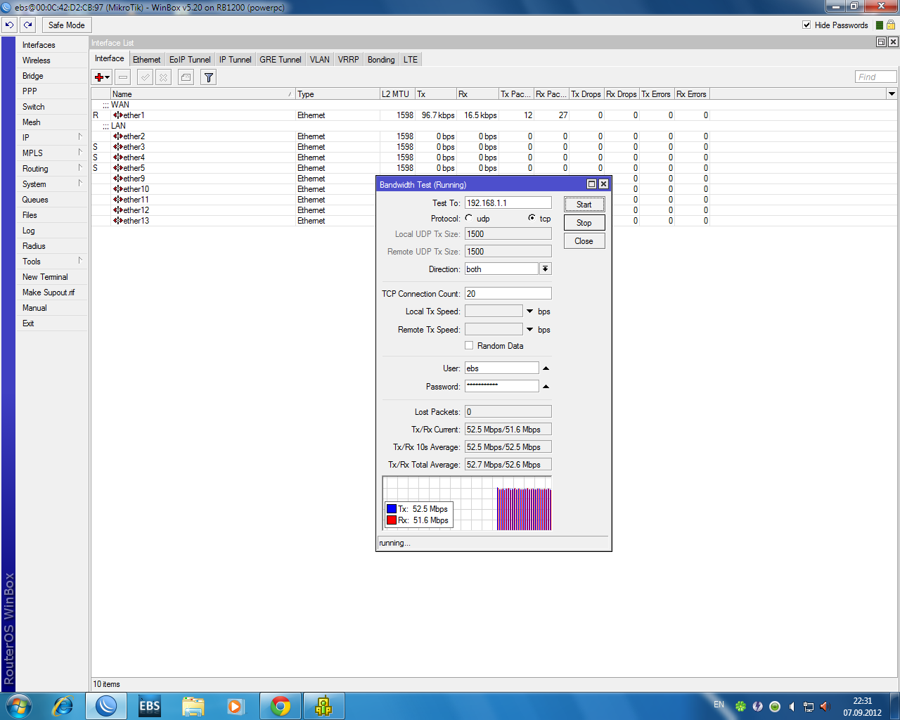Click the Enable checkmark toolbar icon
This screenshot has width=900, height=720.
click(x=146, y=77)
